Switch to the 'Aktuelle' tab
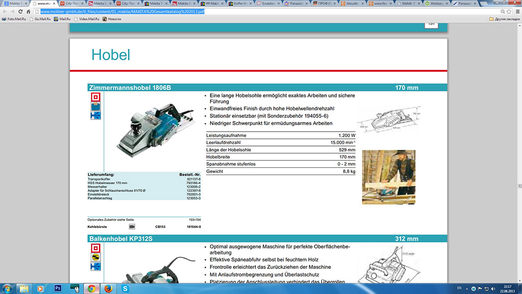 (x=352, y=4)
